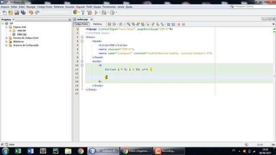This screenshot has width=276, height=155.
Task: Click the Toggle Bookmark icon
Action: pos(162,24)
